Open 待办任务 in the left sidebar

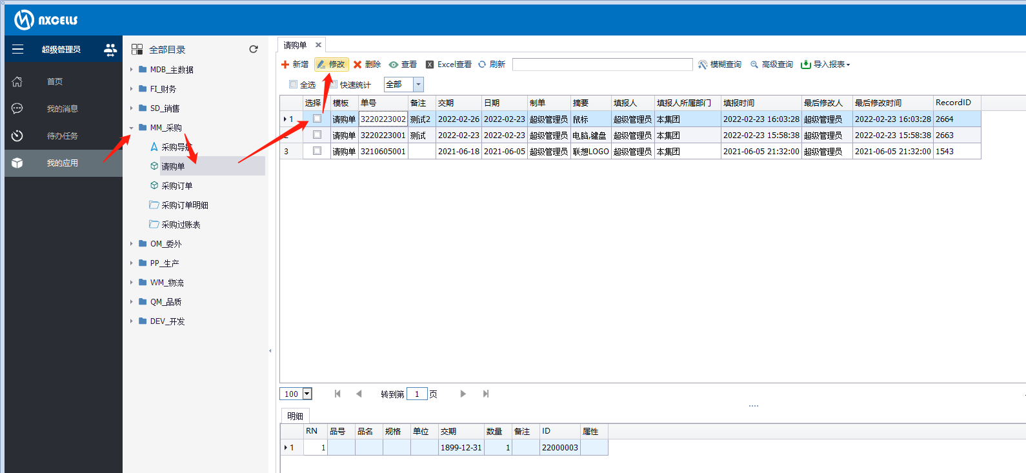click(62, 136)
